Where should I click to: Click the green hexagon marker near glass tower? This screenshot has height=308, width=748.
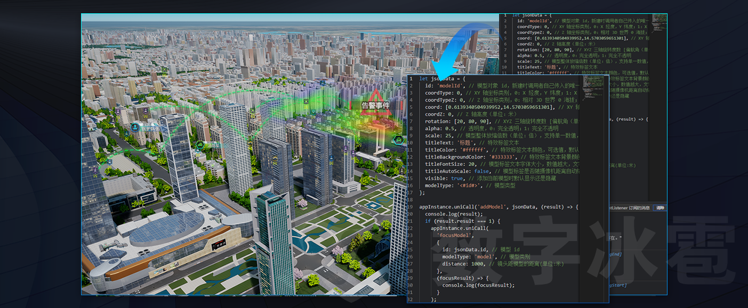coord(200,144)
